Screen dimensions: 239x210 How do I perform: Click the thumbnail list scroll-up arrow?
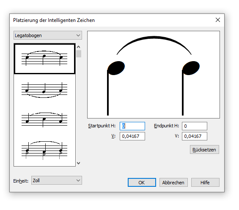(x=79, y=47)
